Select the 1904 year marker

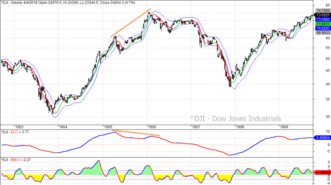[63, 127]
